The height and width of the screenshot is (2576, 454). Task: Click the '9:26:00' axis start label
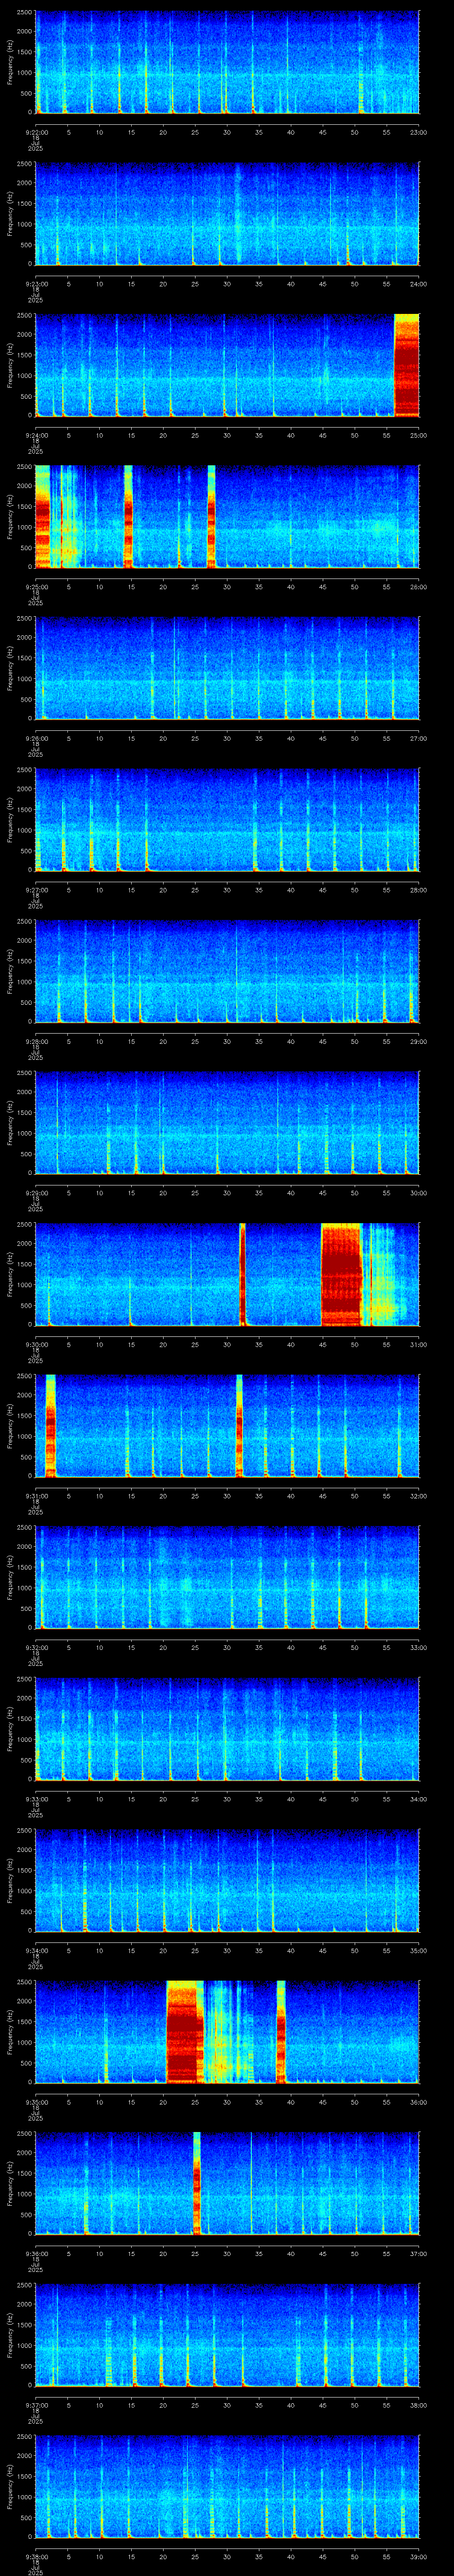(36, 738)
